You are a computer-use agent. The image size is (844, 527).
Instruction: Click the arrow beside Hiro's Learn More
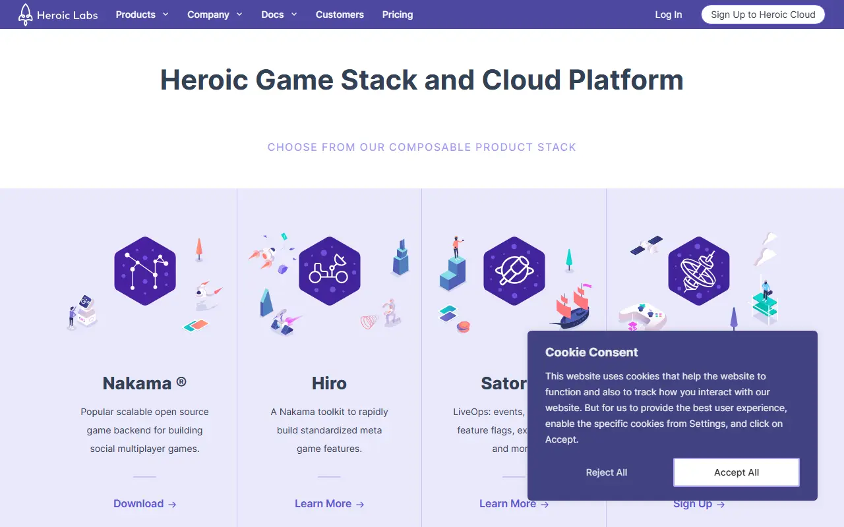360,505
